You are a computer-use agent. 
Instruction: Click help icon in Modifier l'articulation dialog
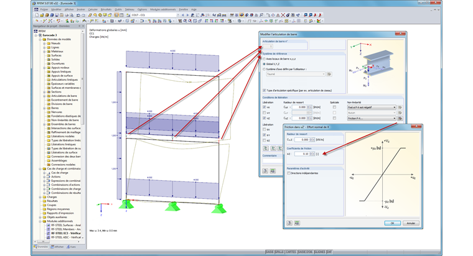[265, 171]
